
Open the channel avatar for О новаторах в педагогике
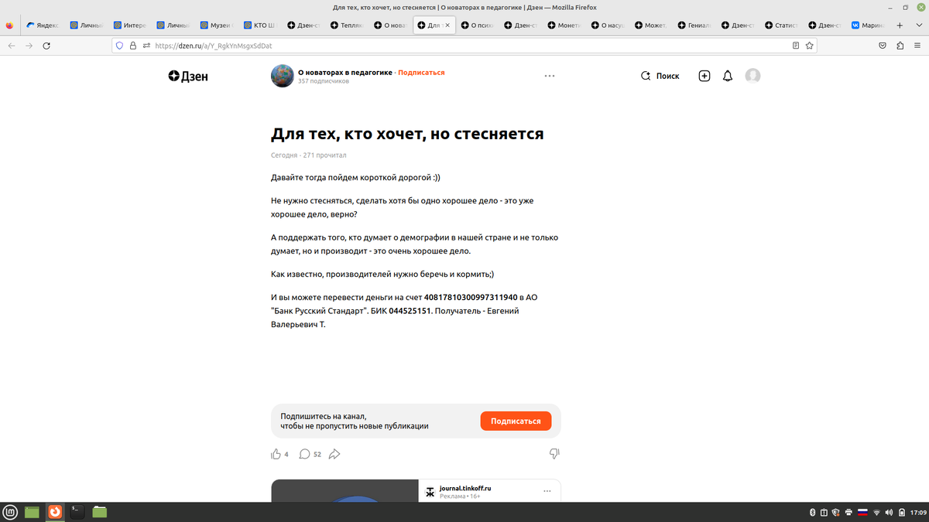282,76
